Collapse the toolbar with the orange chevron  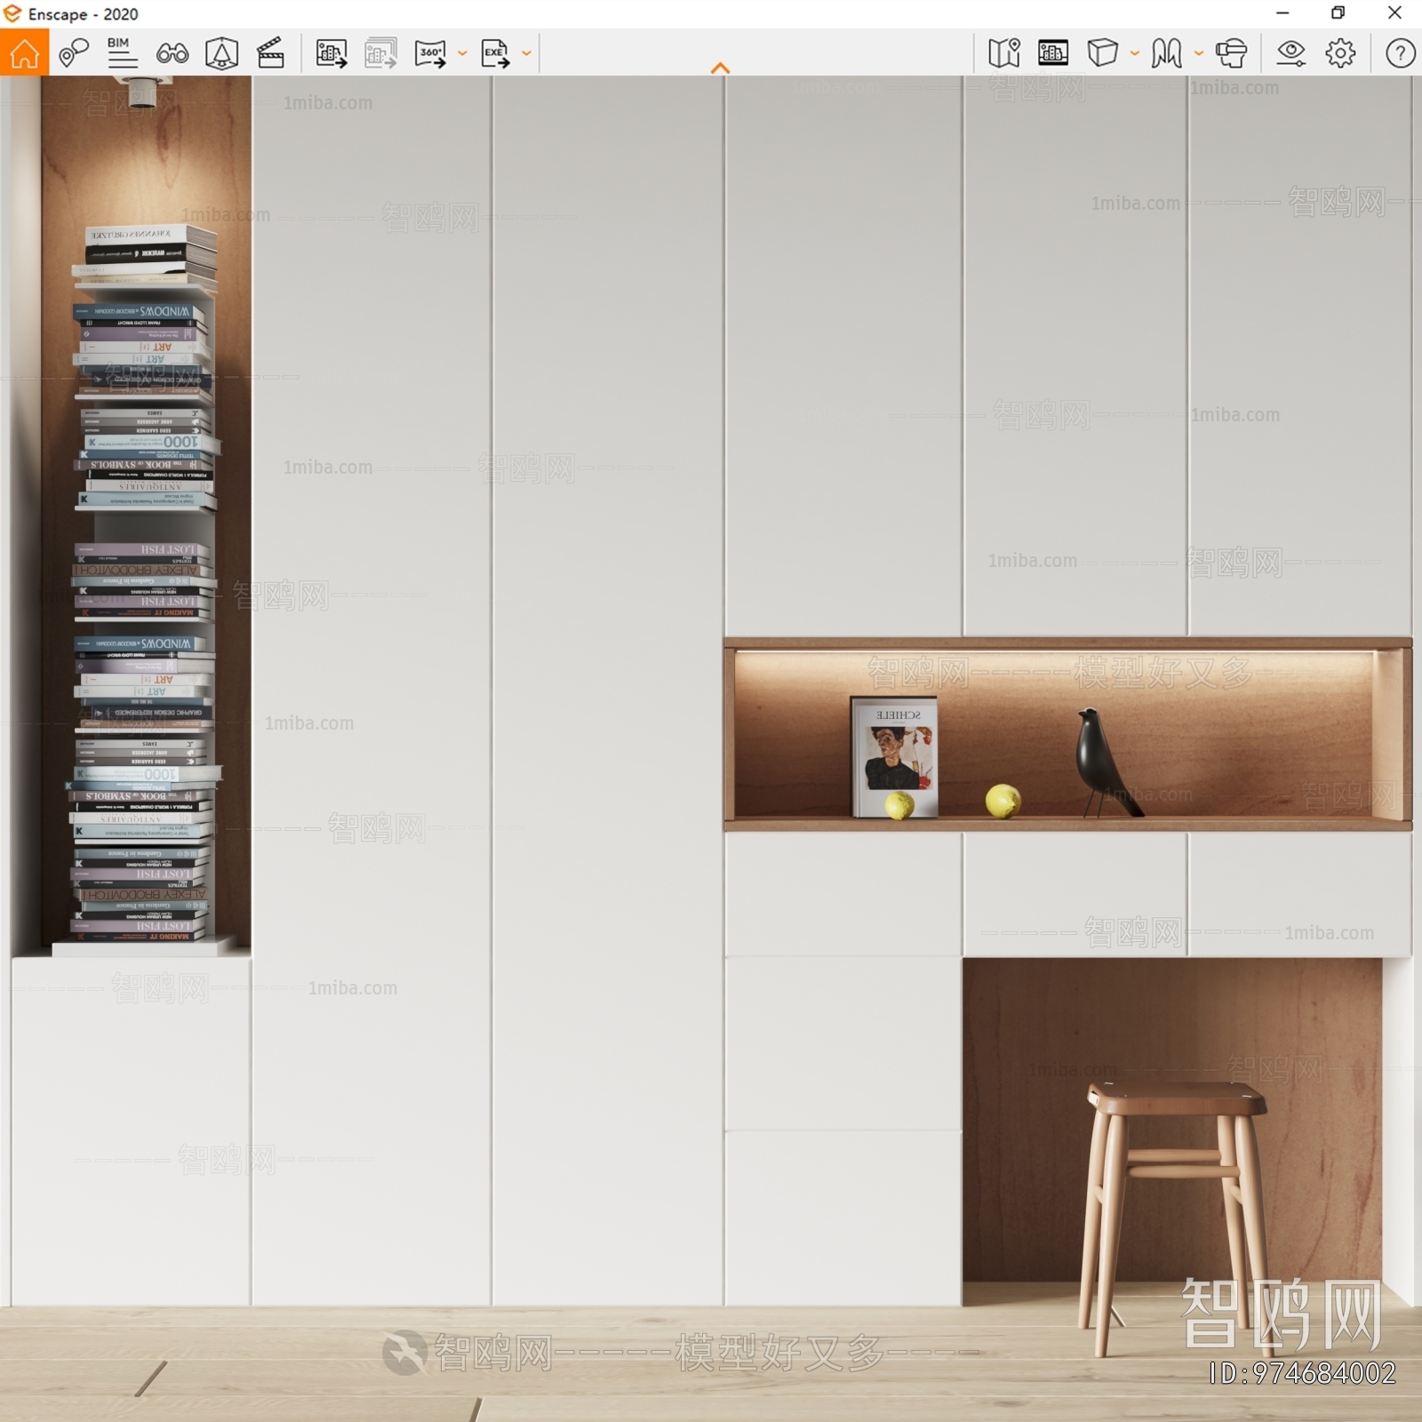[x=721, y=67]
